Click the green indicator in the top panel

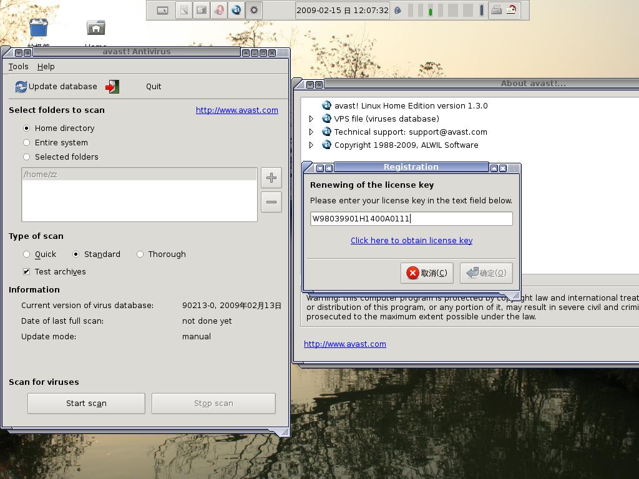431,11
